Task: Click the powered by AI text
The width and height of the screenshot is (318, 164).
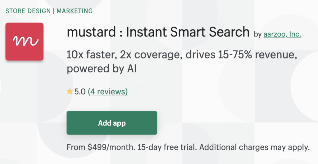Action: pos(102,69)
